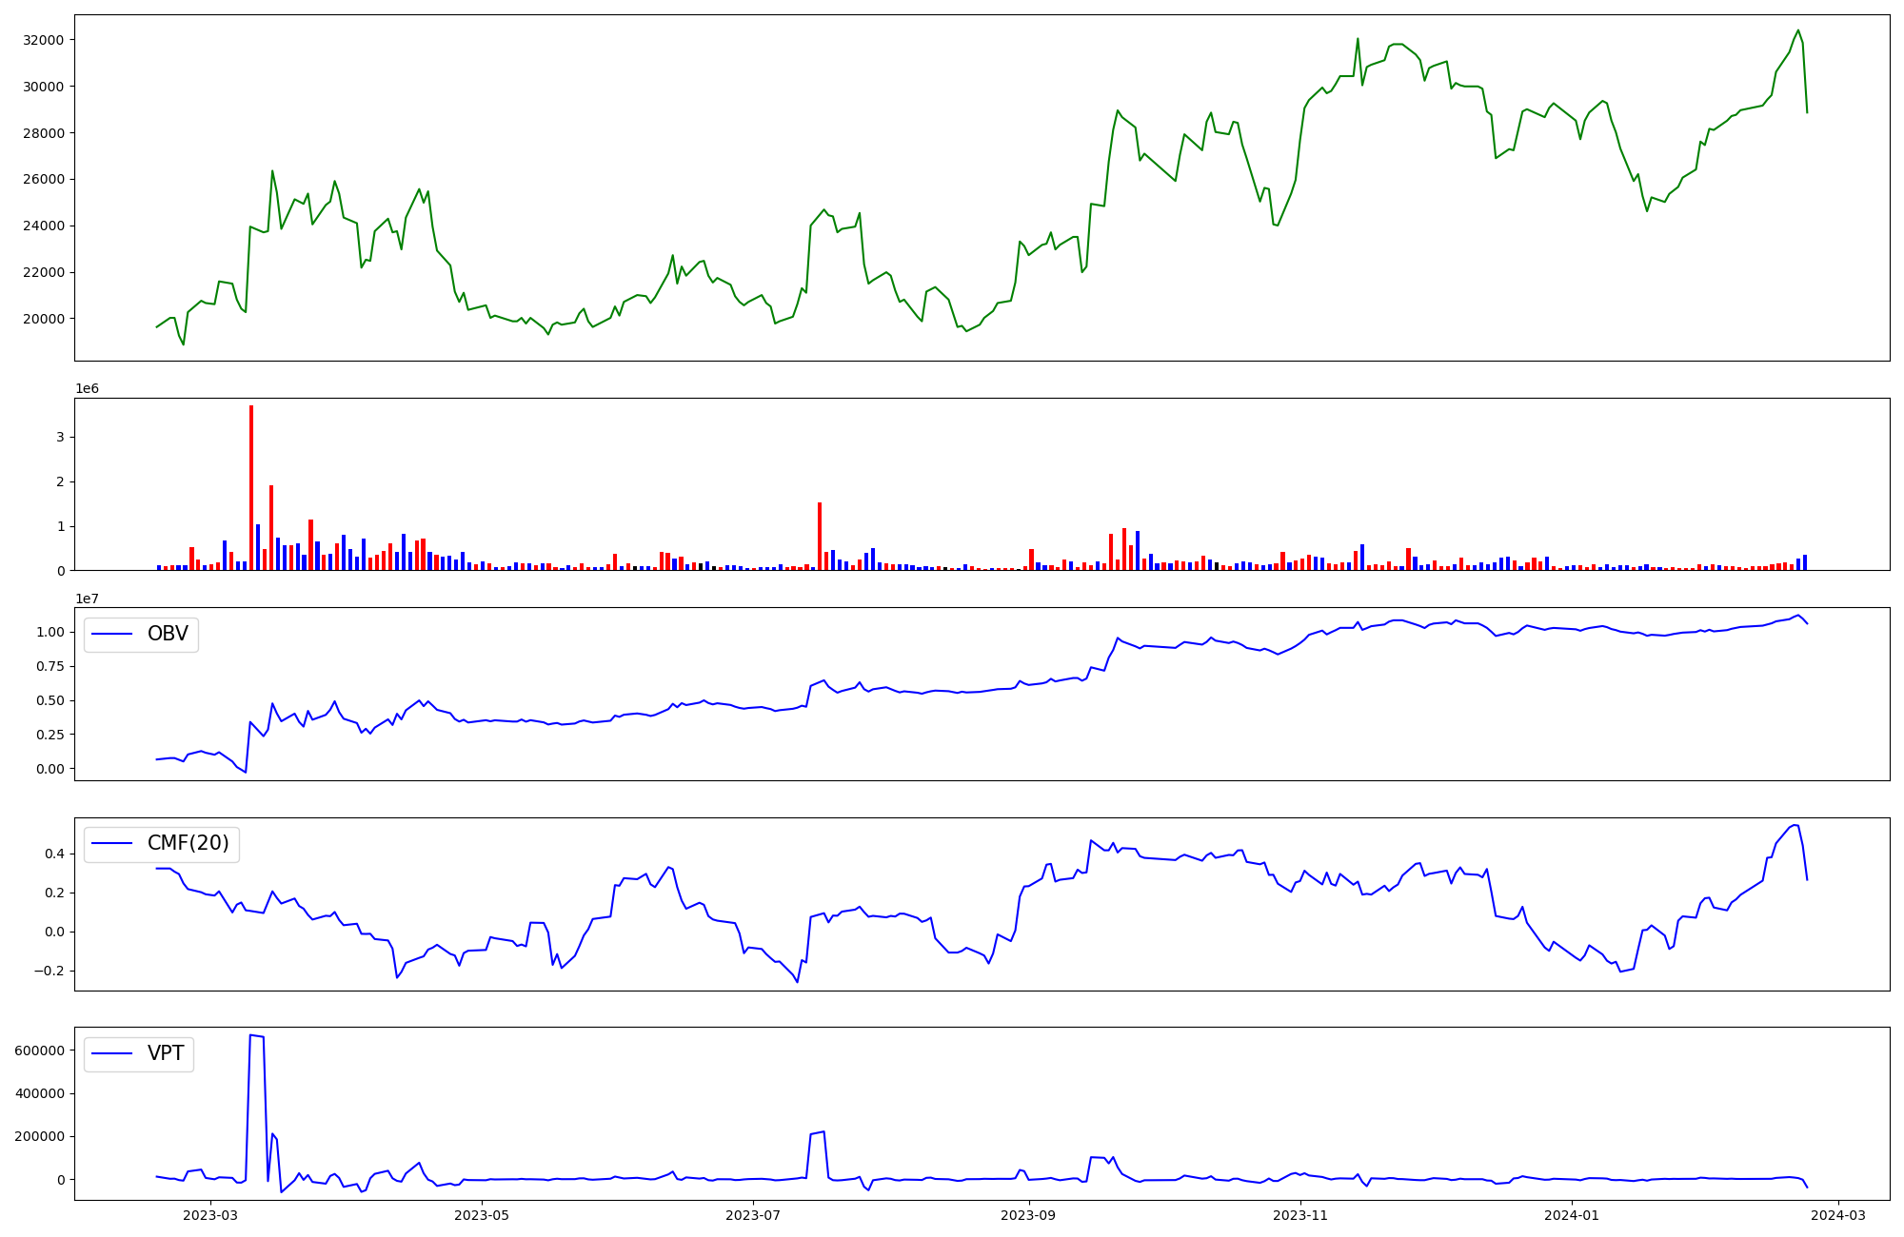
Task: Click the OBV legend entry
Action: tap(167, 634)
